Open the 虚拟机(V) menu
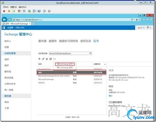Viewport: 156px width, 122px height. tap(22, 7)
